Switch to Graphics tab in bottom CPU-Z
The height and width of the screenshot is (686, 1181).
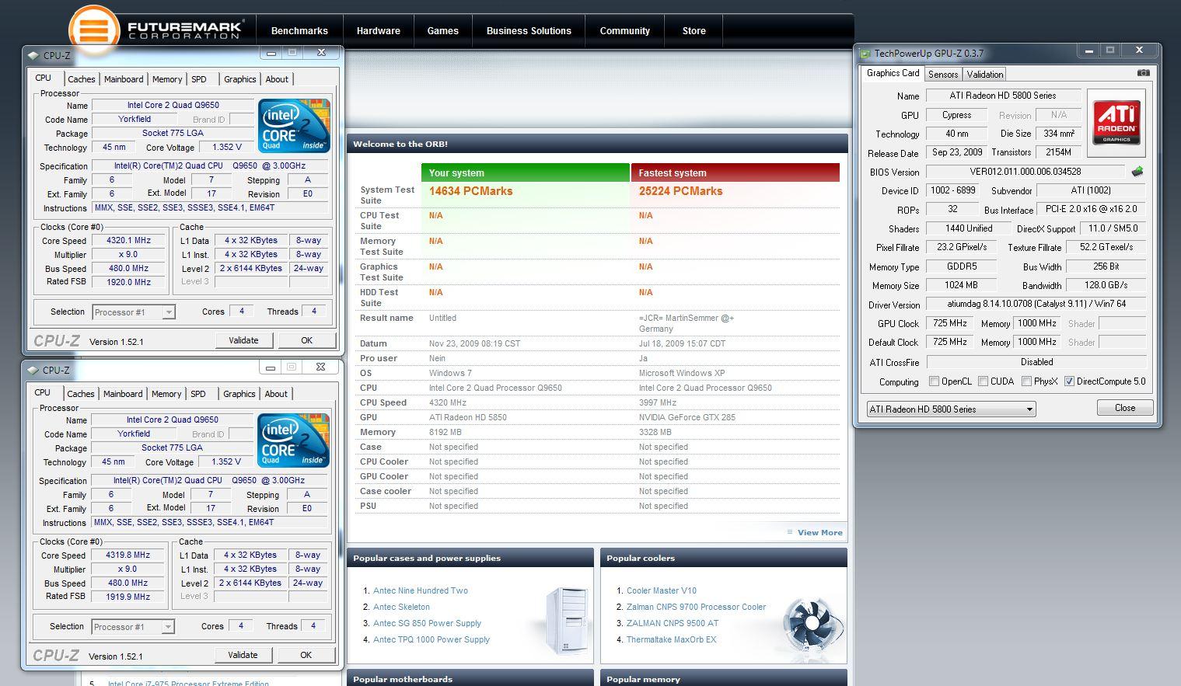(x=239, y=394)
